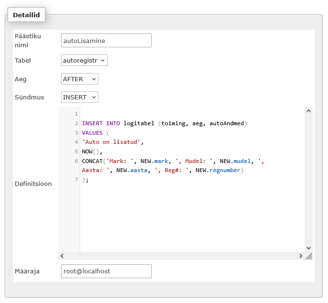Open the Tabel dropdown showing autoregistr
This screenshot has height=303, width=328.
85,60
